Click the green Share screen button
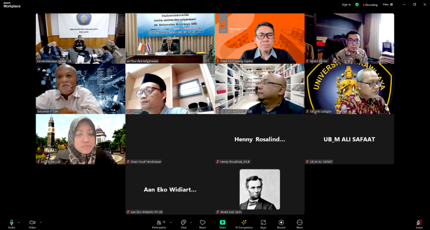 pyautogui.click(x=223, y=222)
